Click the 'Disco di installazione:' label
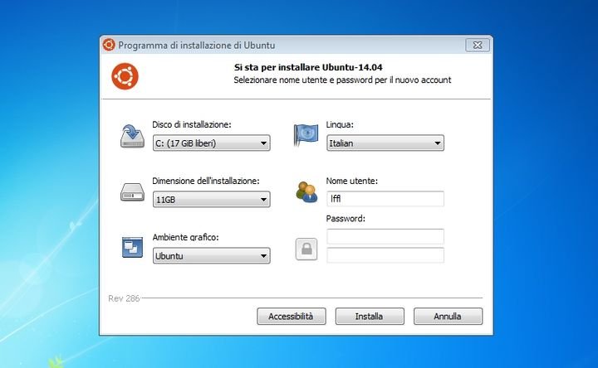This screenshot has height=368, width=598. point(192,124)
